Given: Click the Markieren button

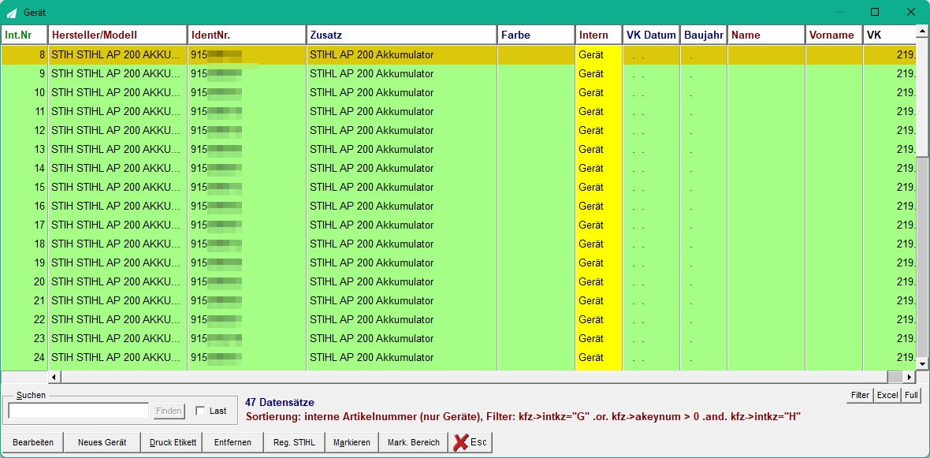Looking at the screenshot, I should (x=352, y=442).
